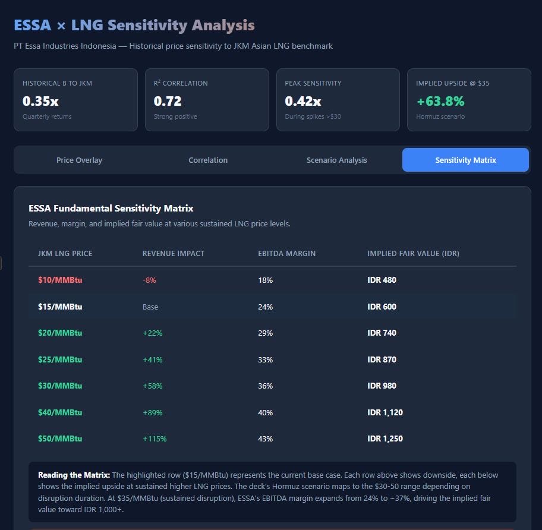Select the highlighted $15/MMBtu row label

(x=60, y=307)
